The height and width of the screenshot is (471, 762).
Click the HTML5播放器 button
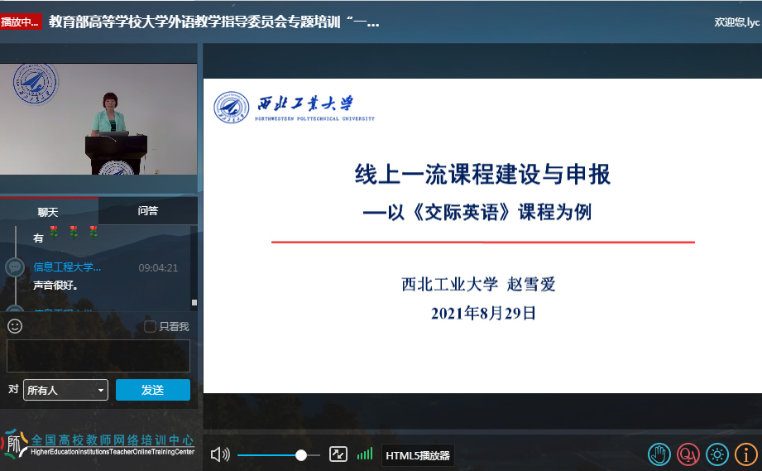(x=418, y=455)
